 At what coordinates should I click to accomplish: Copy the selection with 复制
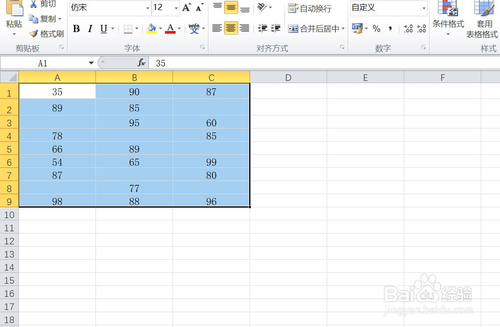click(43, 19)
